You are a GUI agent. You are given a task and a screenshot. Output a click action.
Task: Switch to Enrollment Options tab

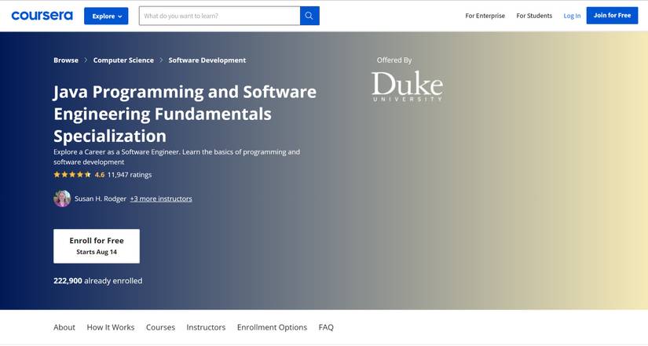[x=272, y=327]
